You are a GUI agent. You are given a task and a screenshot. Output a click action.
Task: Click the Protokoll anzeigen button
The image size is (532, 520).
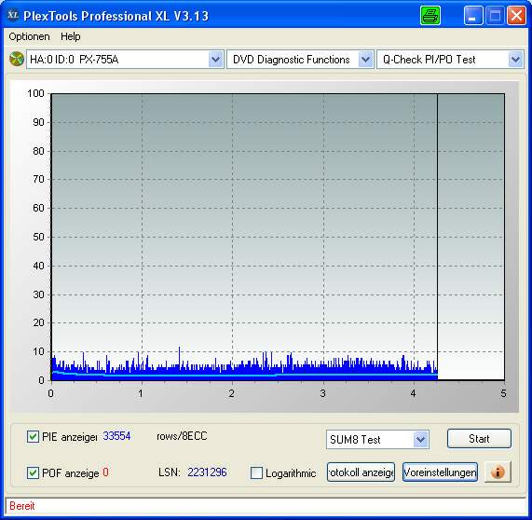tap(361, 472)
